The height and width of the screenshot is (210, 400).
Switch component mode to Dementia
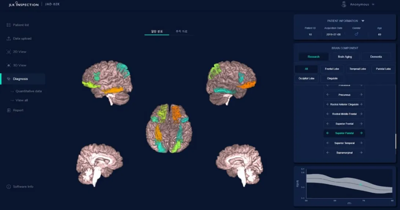pos(376,57)
